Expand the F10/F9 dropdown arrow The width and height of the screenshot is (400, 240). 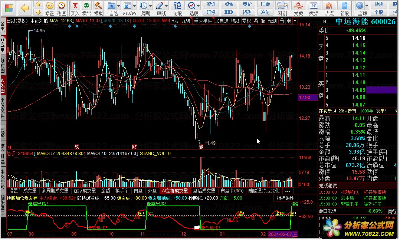click(x=134, y=6)
